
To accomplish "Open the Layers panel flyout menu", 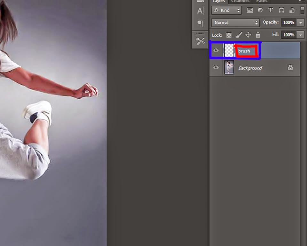I will pyautogui.click(x=302, y=1).
